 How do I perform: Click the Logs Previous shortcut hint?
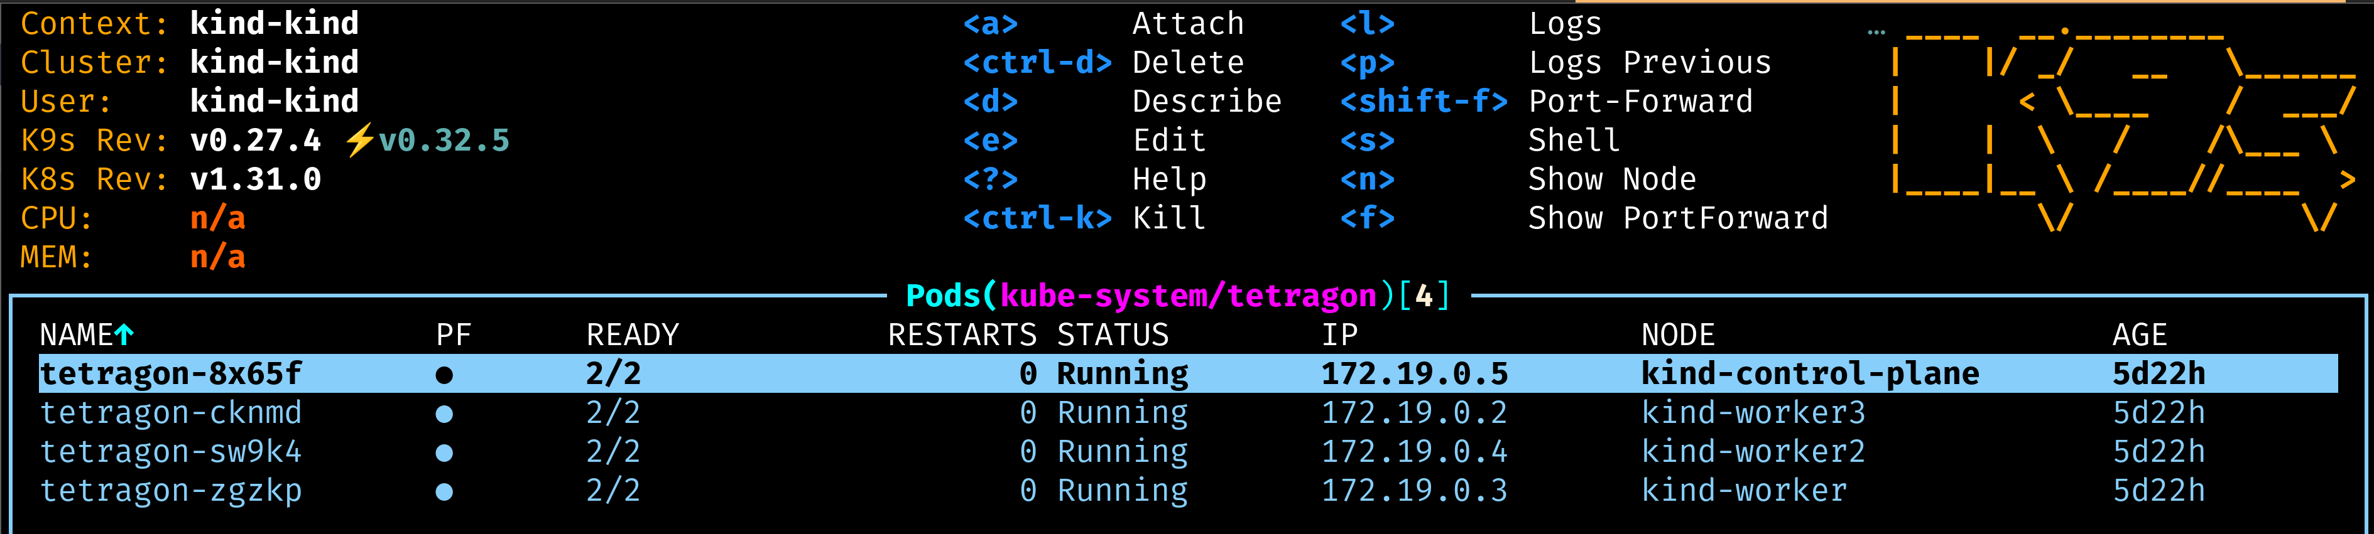coord(1648,63)
